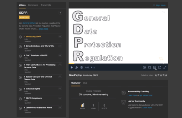
Task: Play video 6 Individual Rights circle icon
Action: 20,89
